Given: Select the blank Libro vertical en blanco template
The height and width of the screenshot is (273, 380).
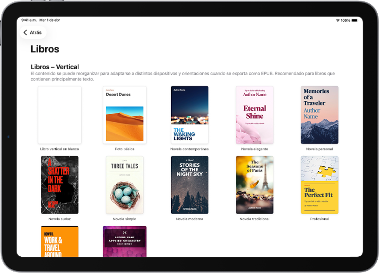Looking at the screenshot, I should pyautogui.click(x=60, y=115).
